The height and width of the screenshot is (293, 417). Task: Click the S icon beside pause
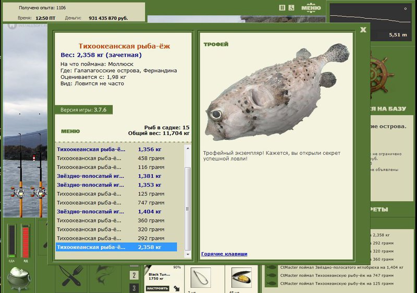(291, 8)
